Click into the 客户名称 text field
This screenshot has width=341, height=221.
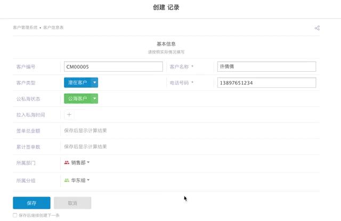tap(266, 67)
